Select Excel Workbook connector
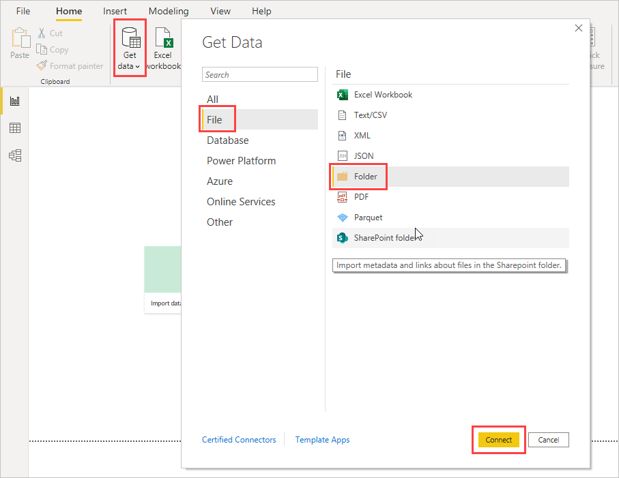 (x=383, y=95)
